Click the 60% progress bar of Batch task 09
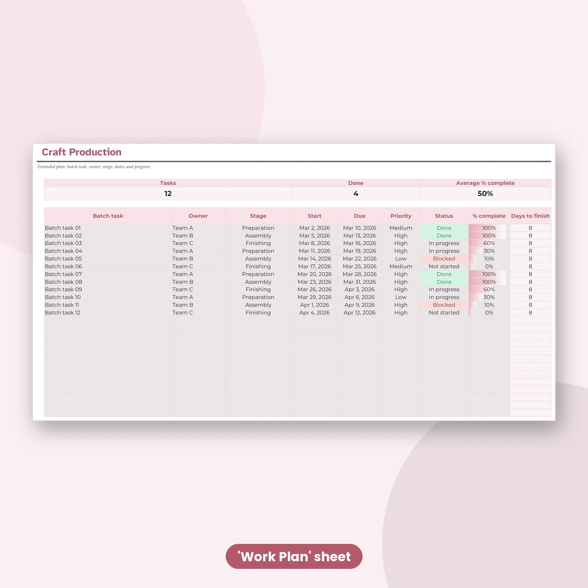This screenshot has height=588, width=588. point(489,289)
